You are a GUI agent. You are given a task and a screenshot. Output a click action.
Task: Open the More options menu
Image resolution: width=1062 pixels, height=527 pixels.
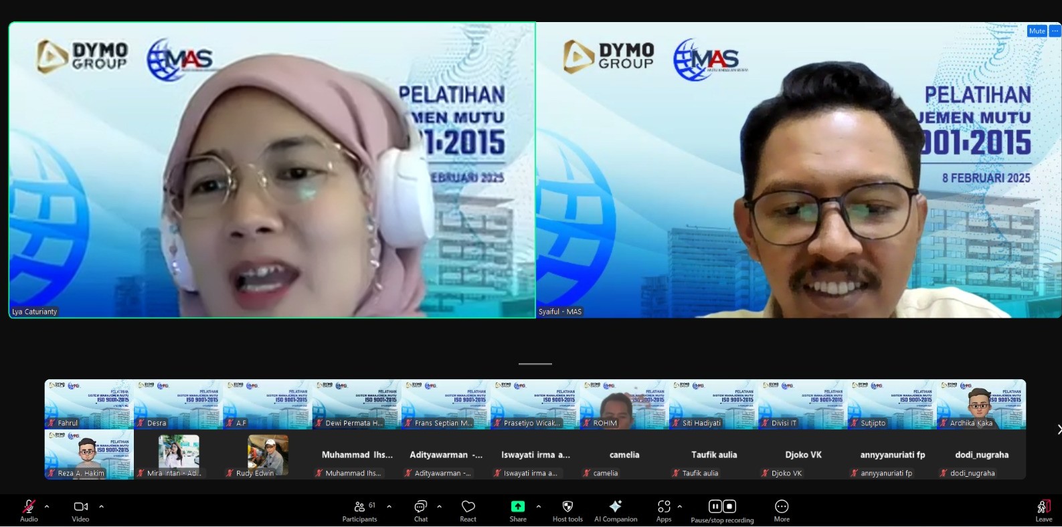pos(782,510)
